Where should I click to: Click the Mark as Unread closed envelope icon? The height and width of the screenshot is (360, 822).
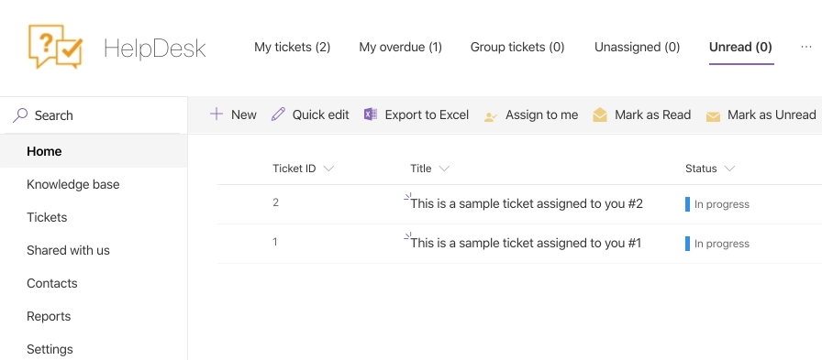713,116
